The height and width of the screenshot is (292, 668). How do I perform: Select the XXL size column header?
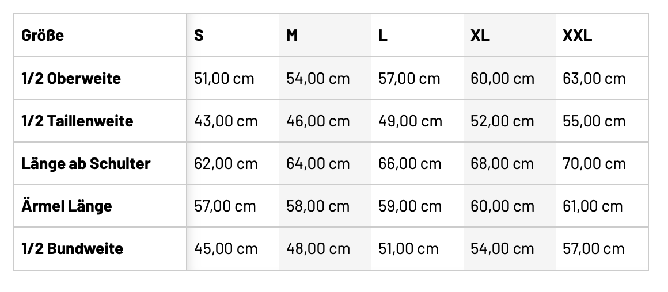pyautogui.click(x=577, y=36)
